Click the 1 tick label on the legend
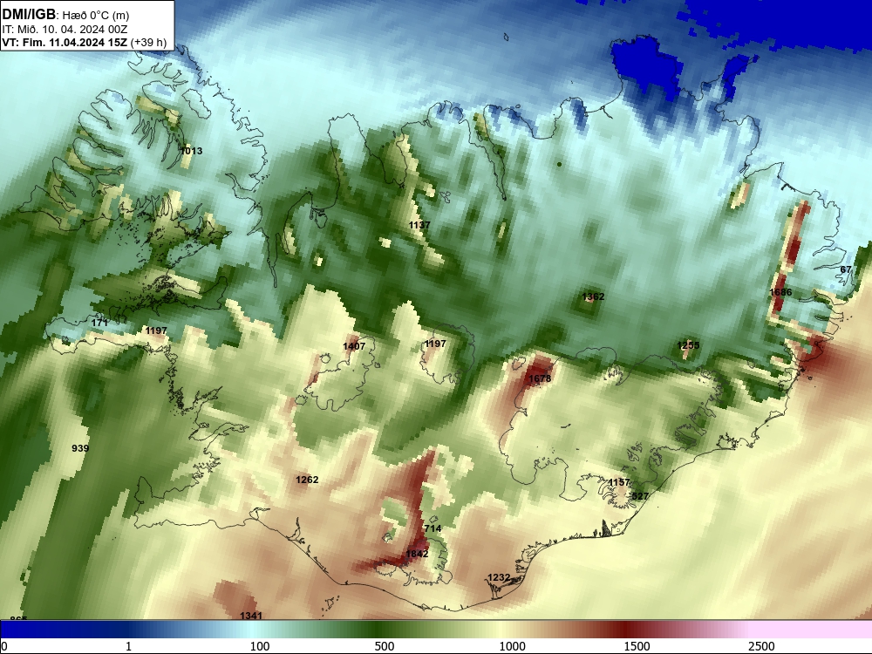This screenshot has height=654, width=872. pyautogui.click(x=128, y=646)
